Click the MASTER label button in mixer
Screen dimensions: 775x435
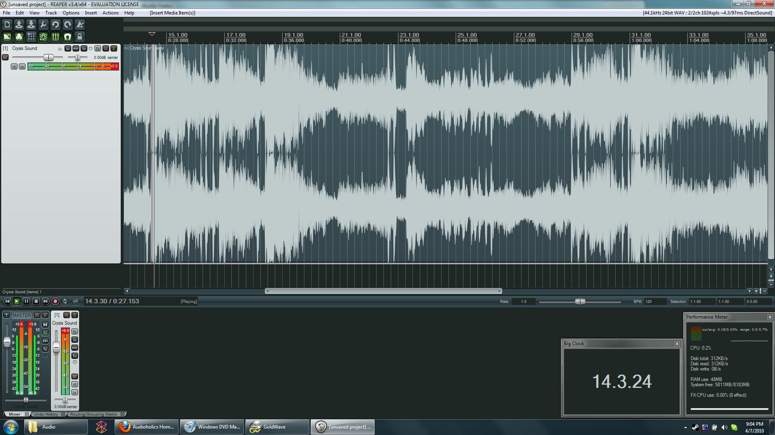[22, 315]
